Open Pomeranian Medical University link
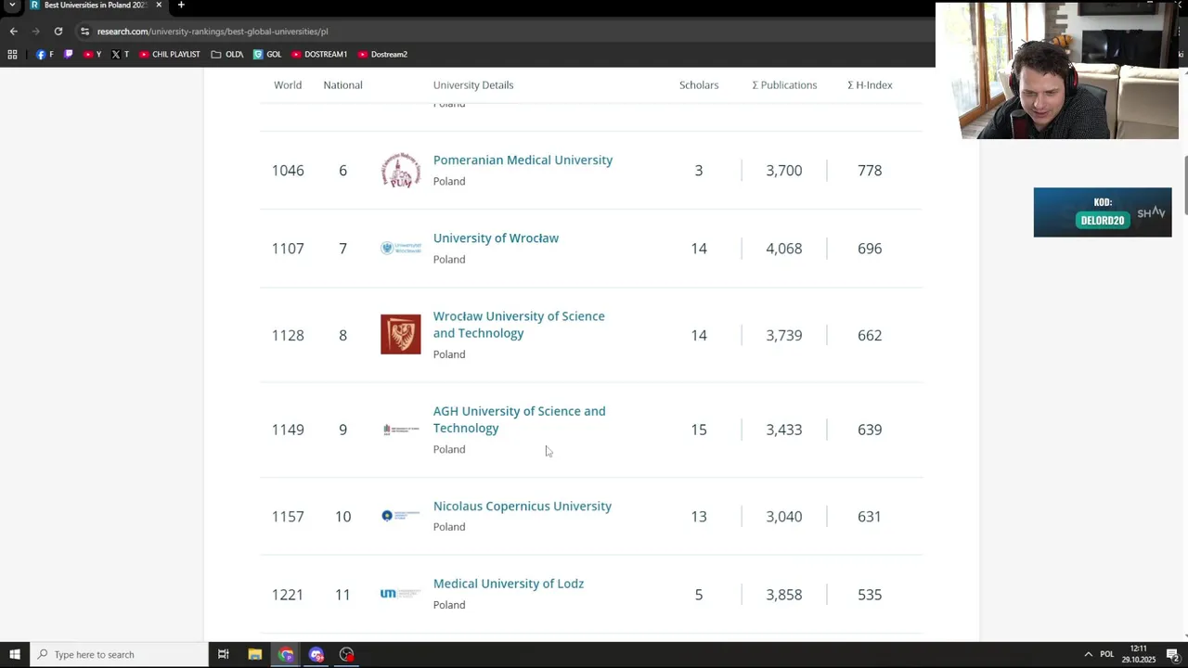 523,160
